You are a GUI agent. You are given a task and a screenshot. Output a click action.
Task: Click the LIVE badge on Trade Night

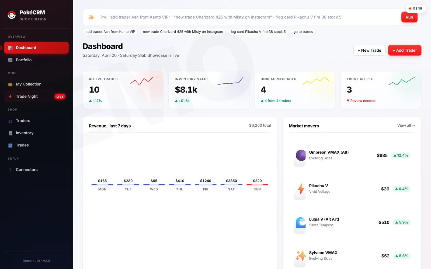[x=60, y=97]
